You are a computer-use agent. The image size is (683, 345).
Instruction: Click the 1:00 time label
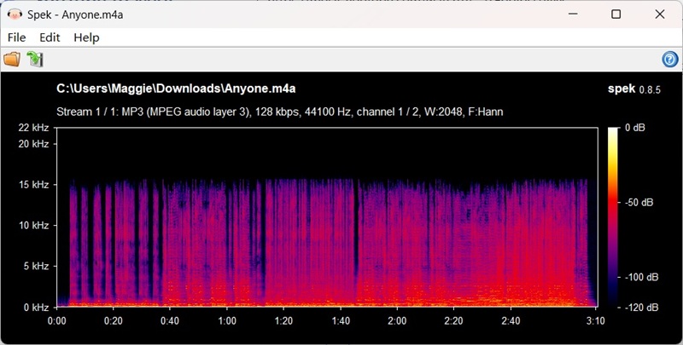tap(227, 321)
